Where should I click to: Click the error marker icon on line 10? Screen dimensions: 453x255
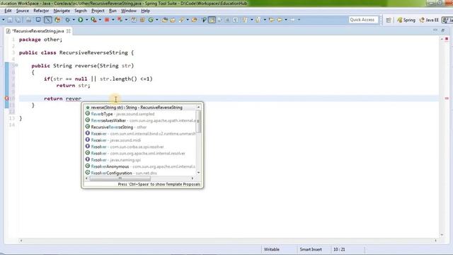tap(6, 98)
